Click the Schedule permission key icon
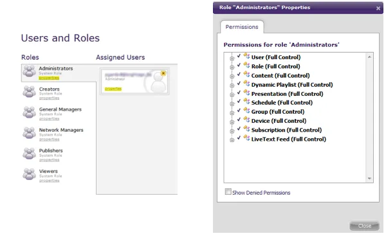The image size is (386, 236). [246, 102]
